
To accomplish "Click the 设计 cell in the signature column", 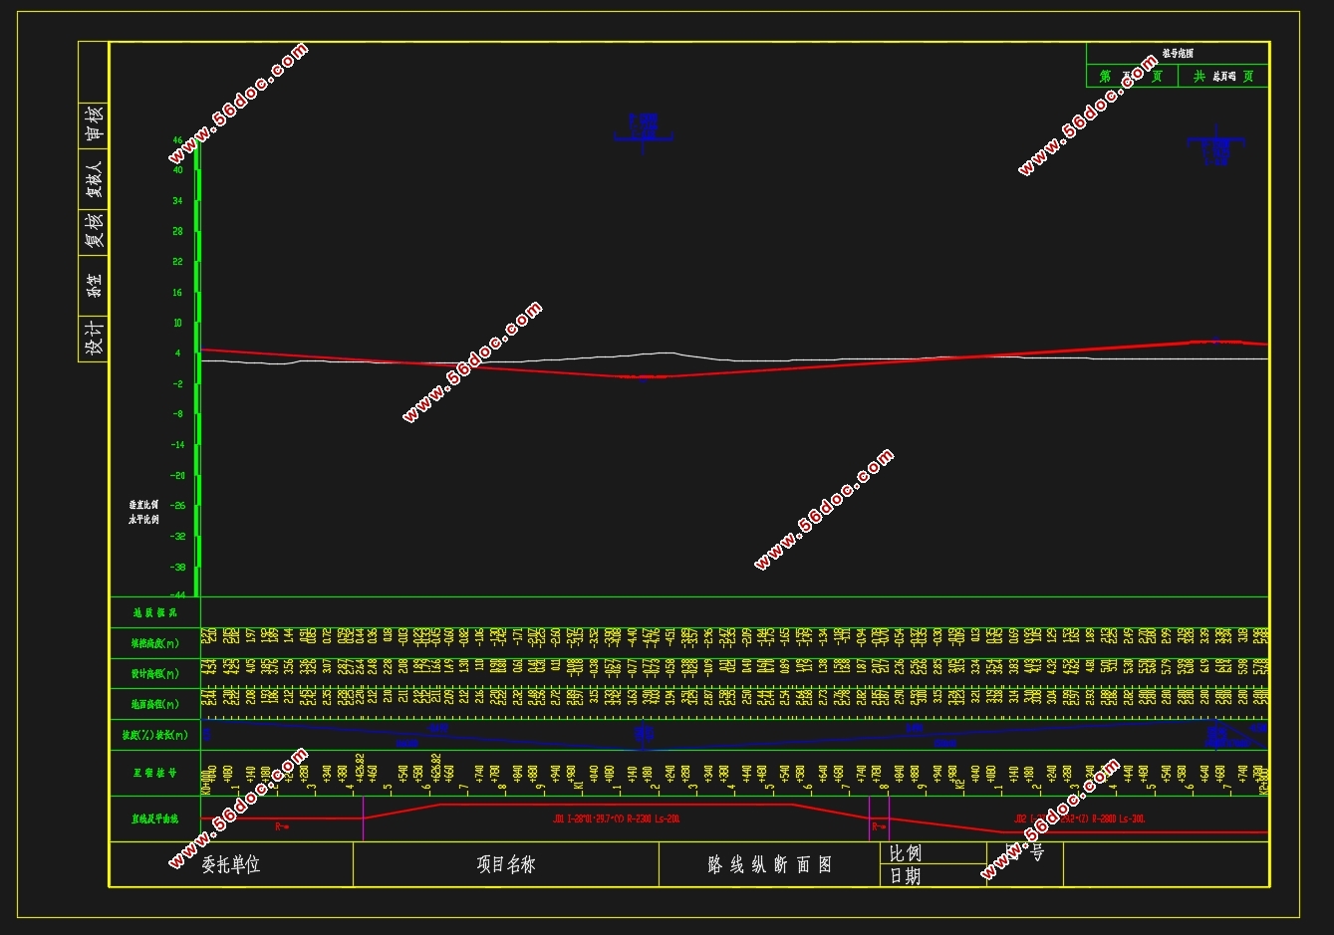I will pyautogui.click(x=93, y=338).
